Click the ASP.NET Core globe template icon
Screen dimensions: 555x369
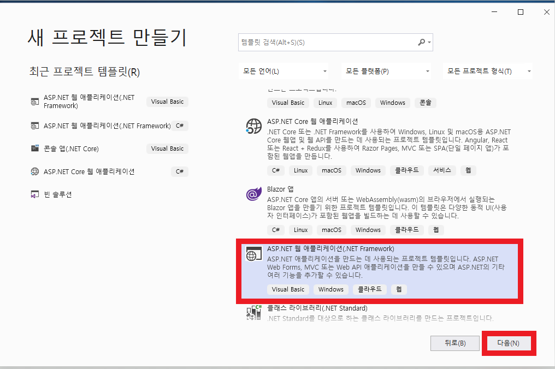pos(253,126)
